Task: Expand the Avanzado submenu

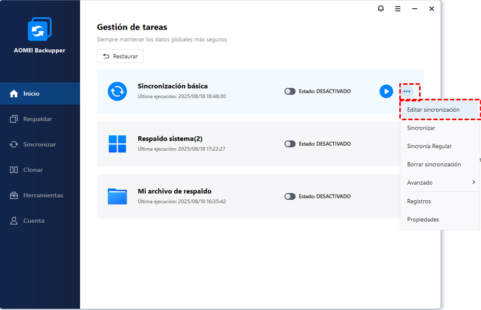Action: [440, 183]
